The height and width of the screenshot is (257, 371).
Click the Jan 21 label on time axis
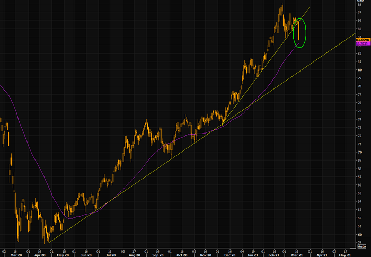point(253,255)
